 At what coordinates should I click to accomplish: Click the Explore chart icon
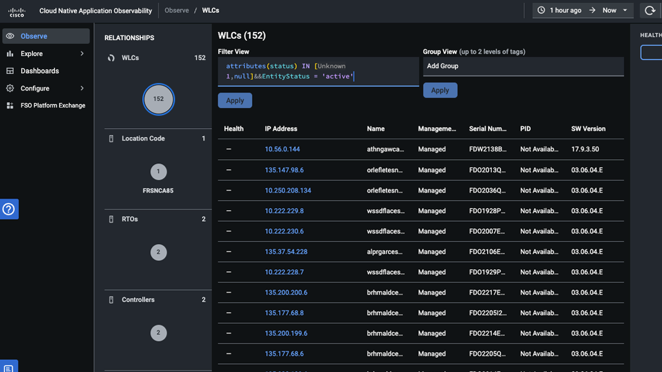10,53
